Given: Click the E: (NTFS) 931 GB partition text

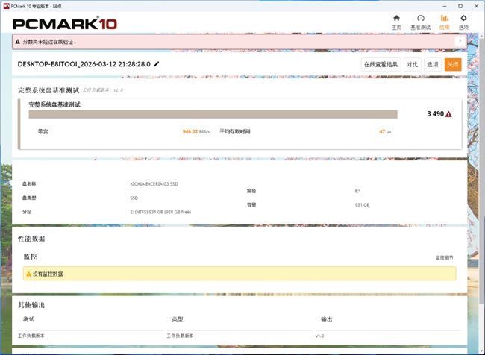Looking at the screenshot, I should click(160, 212).
